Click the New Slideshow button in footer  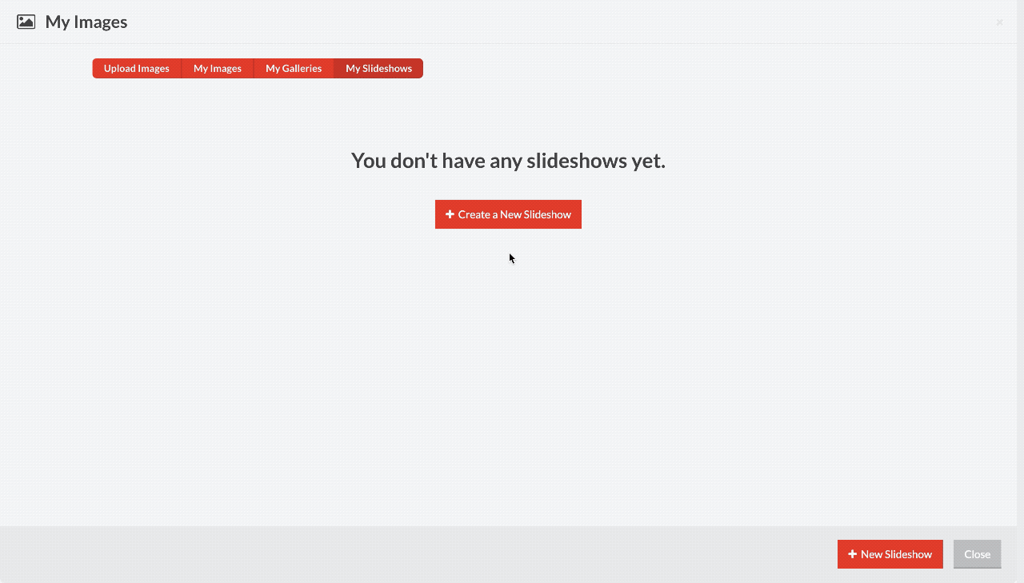tap(890, 554)
